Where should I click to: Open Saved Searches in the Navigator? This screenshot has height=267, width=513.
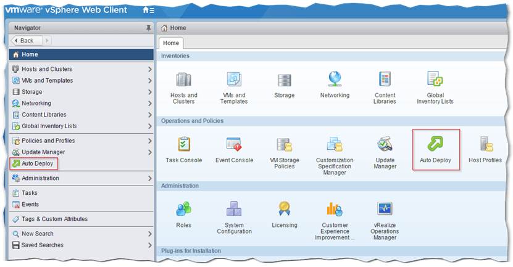pyautogui.click(x=81, y=245)
